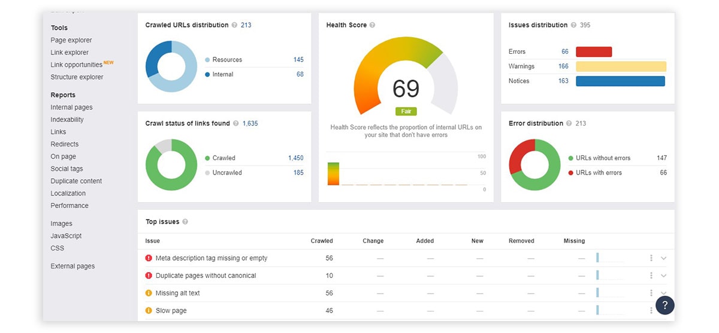The width and height of the screenshot is (719, 333).
Task: Open External pages report
Action: coord(72,267)
